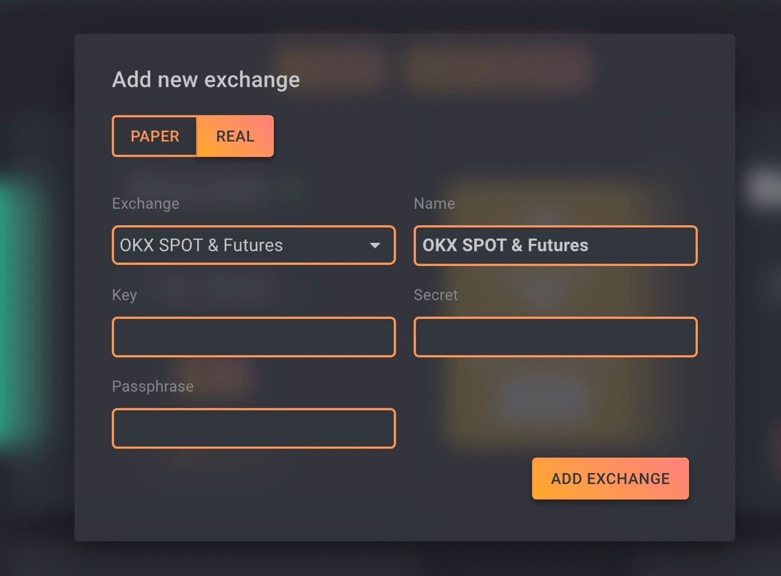The width and height of the screenshot is (781, 576).
Task: Focus the Name text field
Action: coord(555,245)
